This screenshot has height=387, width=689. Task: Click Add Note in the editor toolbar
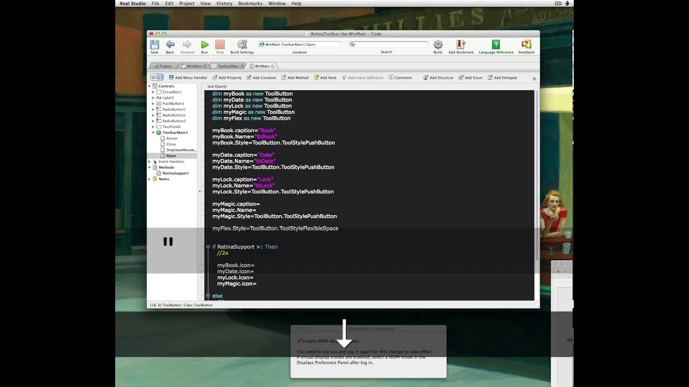coord(325,77)
